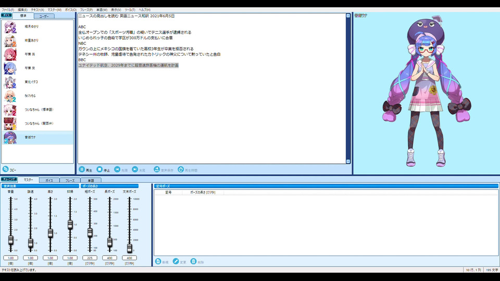The width and height of the screenshot is (500, 281).
Task: Switch to the マスター tuning tab
Action: [x=28, y=180]
